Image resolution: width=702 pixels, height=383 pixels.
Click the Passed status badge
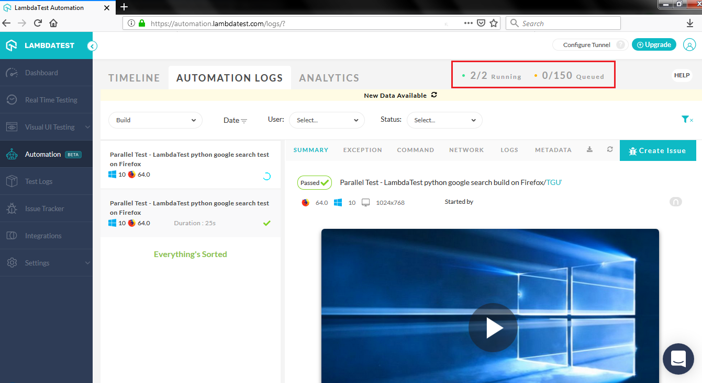[x=315, y=183]
